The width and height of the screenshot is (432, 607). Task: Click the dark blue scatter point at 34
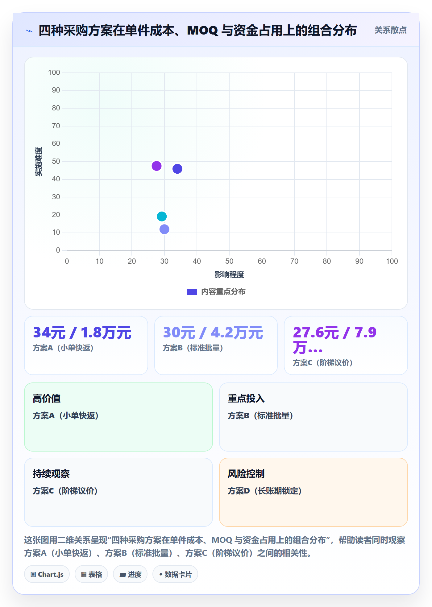177,169
